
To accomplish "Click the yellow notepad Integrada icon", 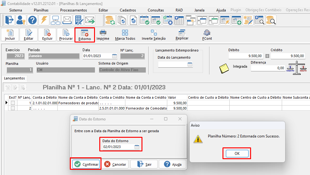I will (224, 69).
